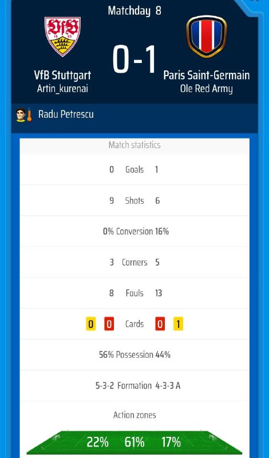The width and height of the screenshot is (269, 458).
Task: Click the VfB Stuttgart club crest
Action: (62, 37)
